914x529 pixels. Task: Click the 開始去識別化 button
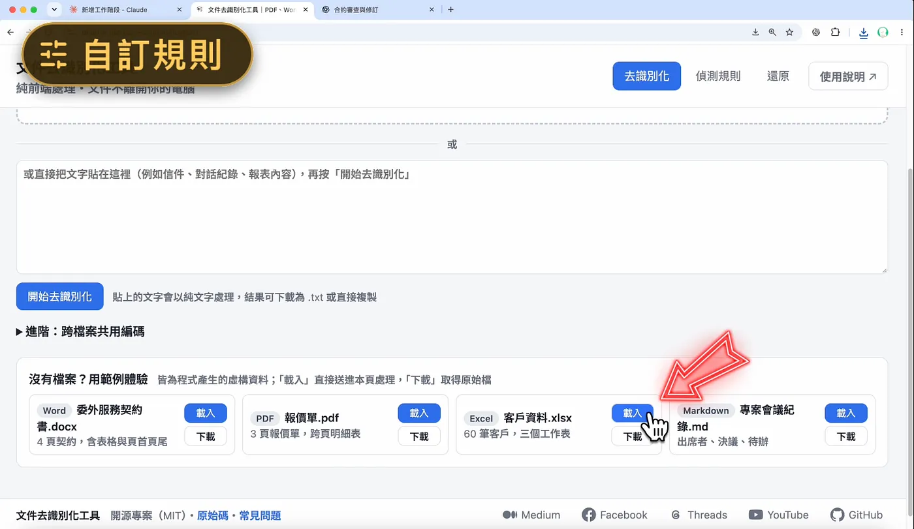click(x=59, y=296)
